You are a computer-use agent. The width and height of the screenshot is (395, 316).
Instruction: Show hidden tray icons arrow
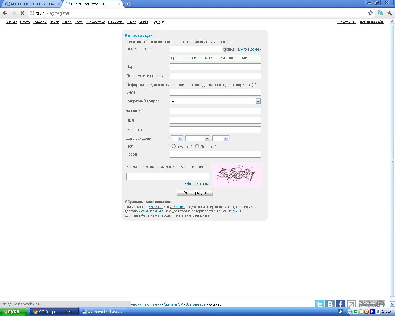pyautogui.click(x=350, y=311)
